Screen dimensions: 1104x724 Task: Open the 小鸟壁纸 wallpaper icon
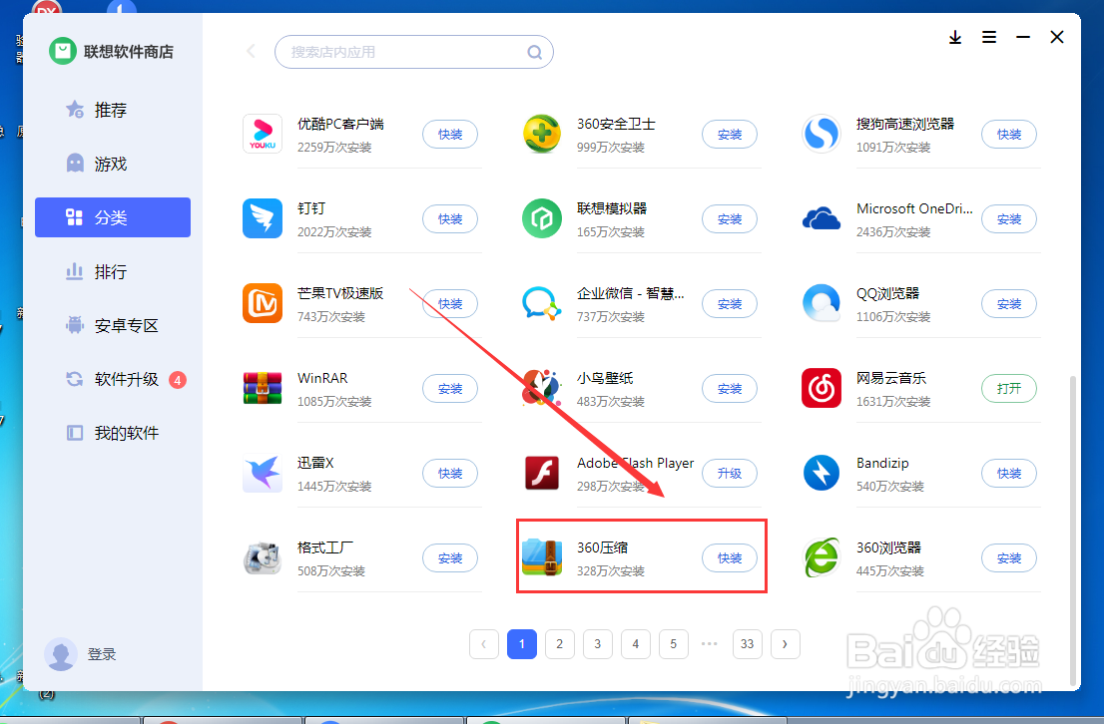[x=541, y=388]
